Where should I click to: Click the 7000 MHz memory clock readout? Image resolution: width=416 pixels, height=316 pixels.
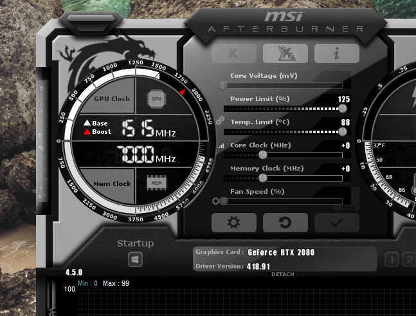point(146,154)
